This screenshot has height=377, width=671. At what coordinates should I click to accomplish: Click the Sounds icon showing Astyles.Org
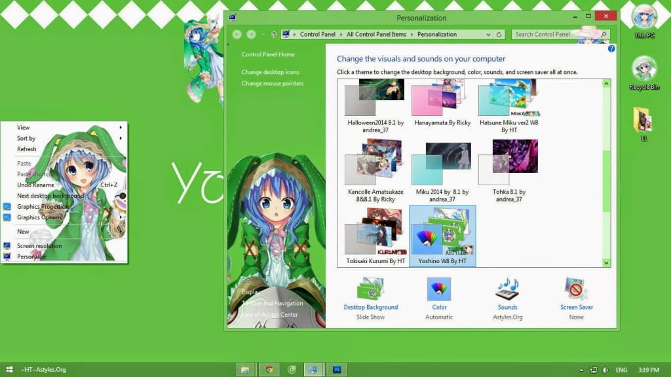point(507,289)
